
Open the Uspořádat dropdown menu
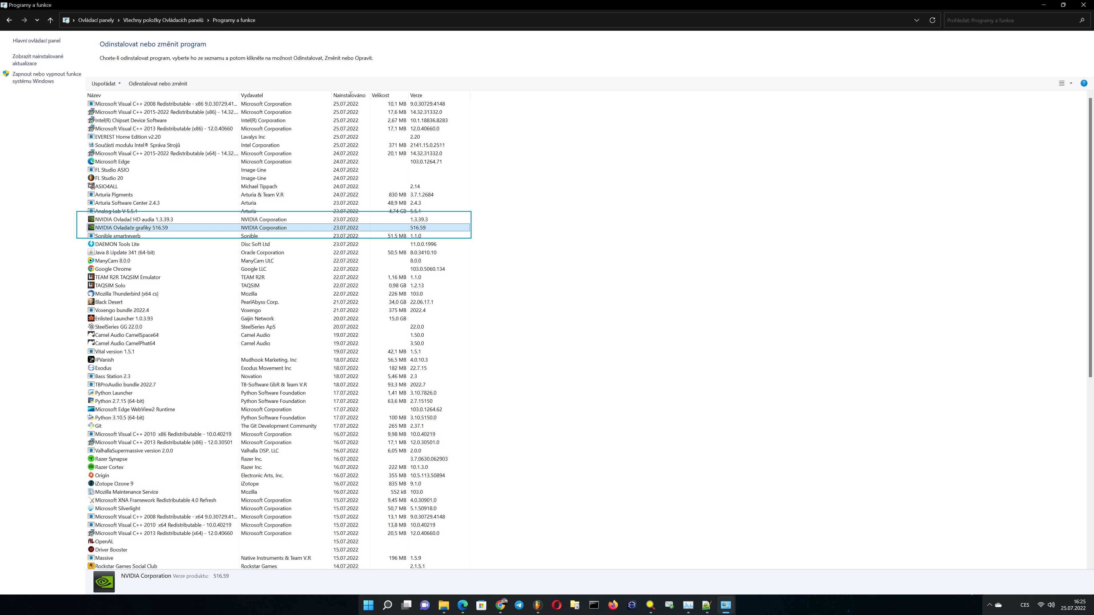[x=106, y=84]
